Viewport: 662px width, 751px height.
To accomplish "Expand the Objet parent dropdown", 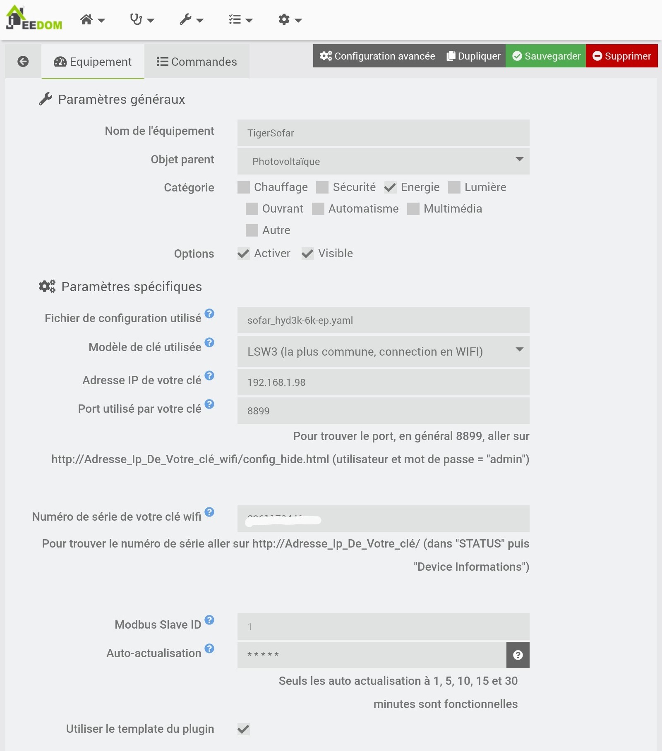I will pos(383,161).
